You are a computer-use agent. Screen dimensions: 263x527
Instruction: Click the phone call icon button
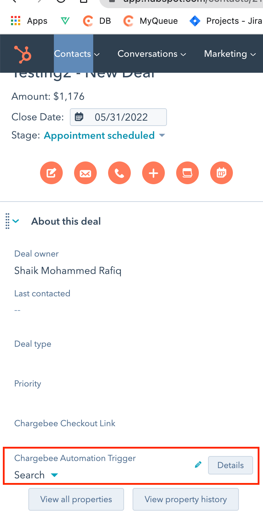tap(119, 173)
